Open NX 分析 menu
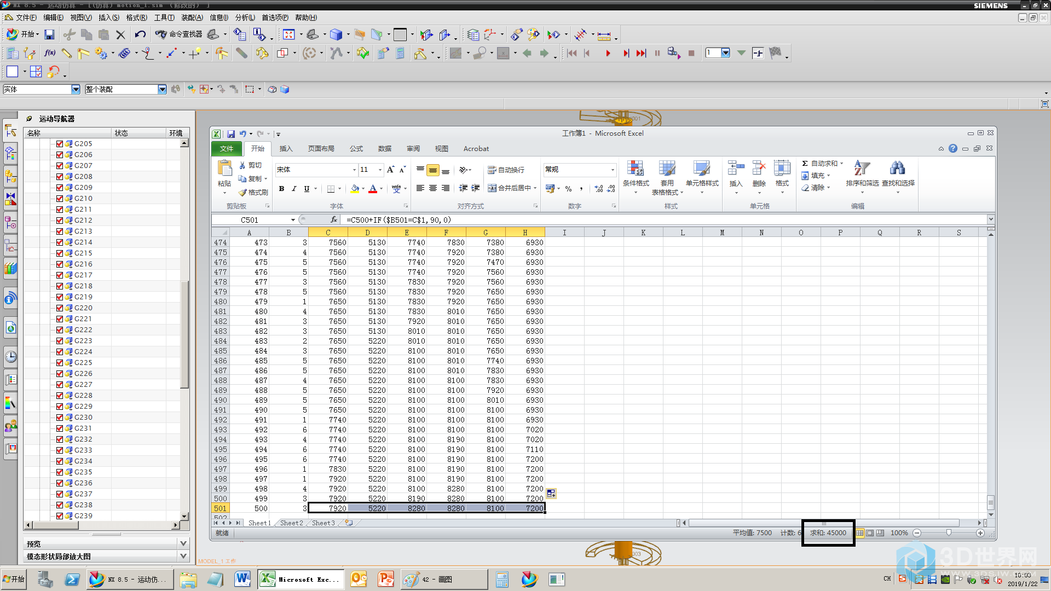Viewport: 1051px width, 591px height. point(245,18)
